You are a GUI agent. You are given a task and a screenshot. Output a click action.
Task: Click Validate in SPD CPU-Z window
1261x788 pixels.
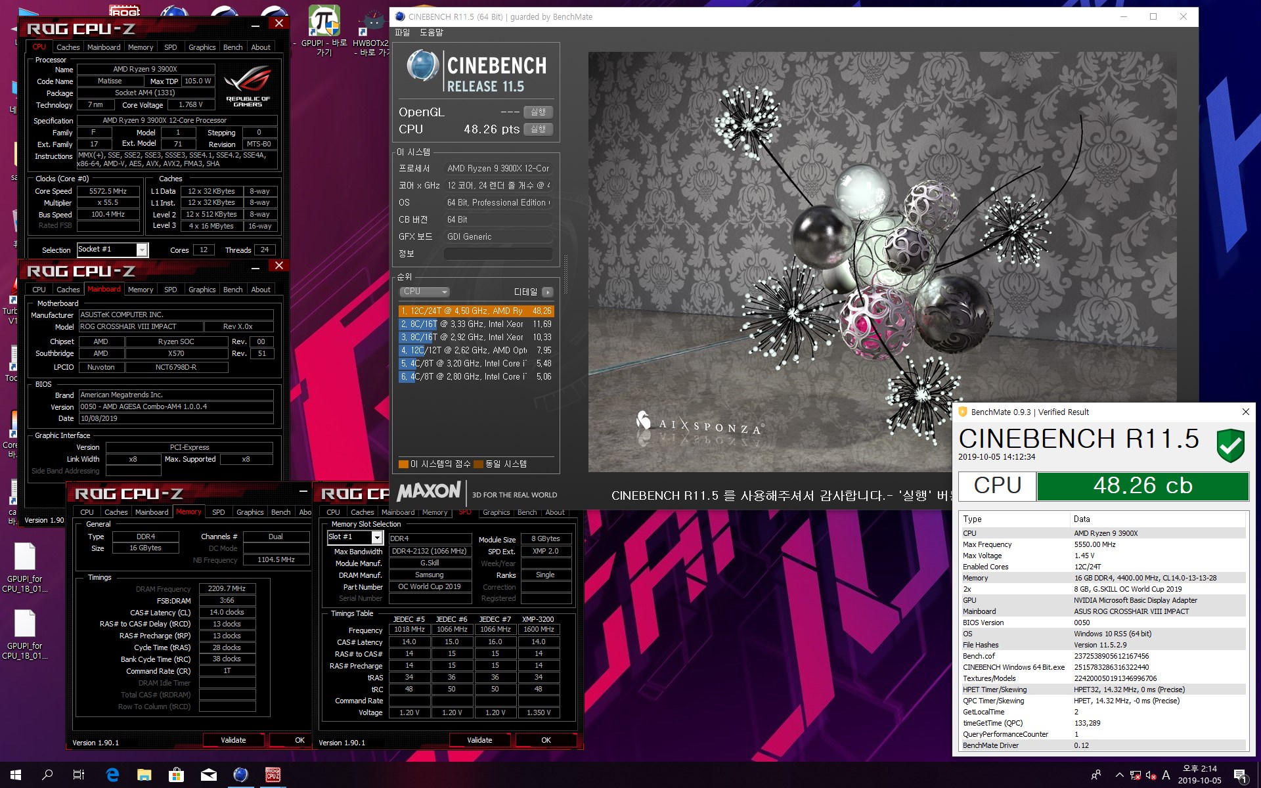click(479, 740)
